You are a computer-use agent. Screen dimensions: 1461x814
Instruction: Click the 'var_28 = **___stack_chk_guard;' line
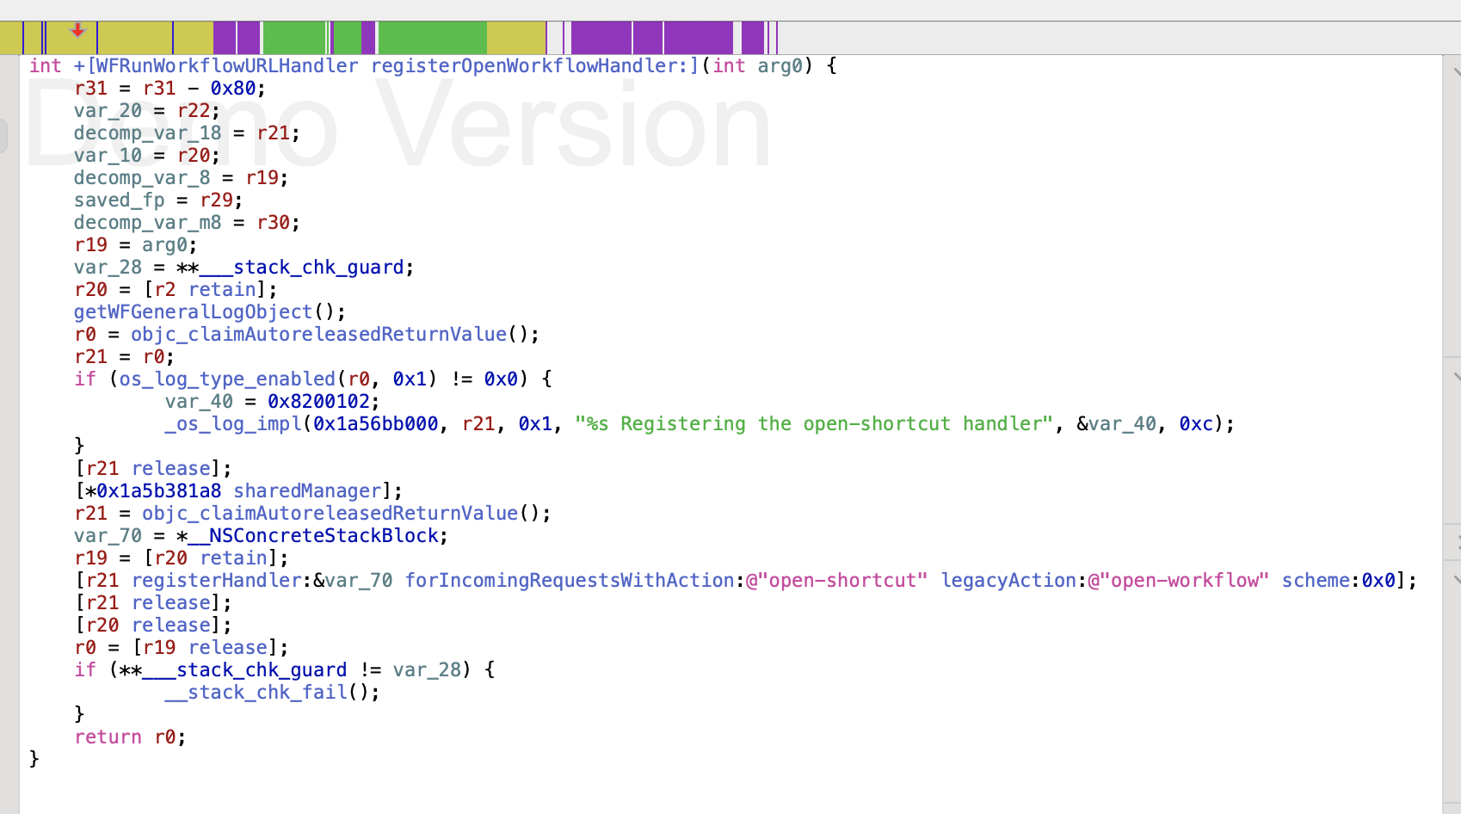[x=243, y=268]
